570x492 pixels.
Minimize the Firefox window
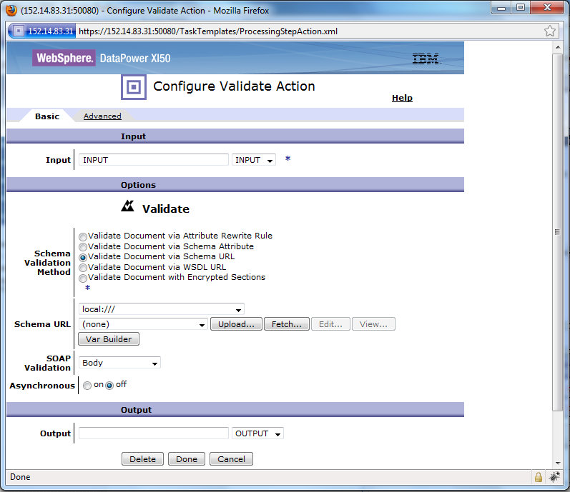pos(501,8)
